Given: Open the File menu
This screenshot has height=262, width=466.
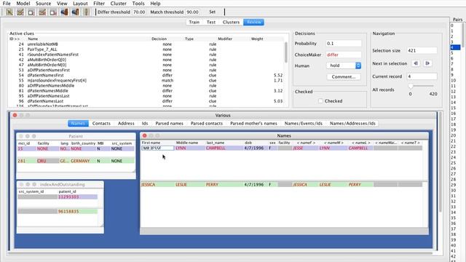Looking at the screenshot, I should tap(7, 4).
